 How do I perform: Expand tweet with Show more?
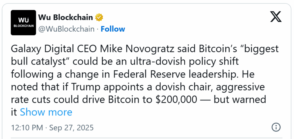tap(46, 112)
